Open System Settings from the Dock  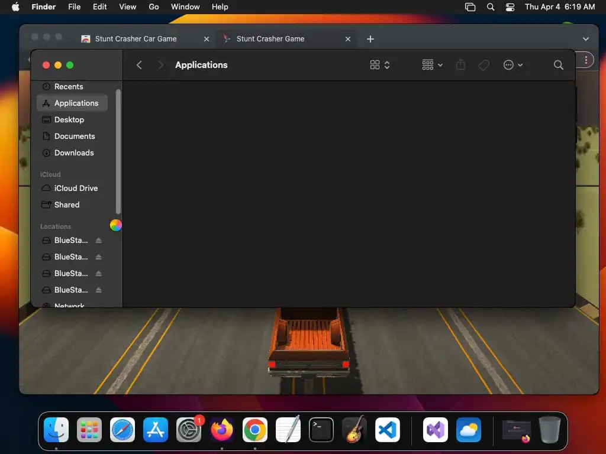tap(189, 430)
